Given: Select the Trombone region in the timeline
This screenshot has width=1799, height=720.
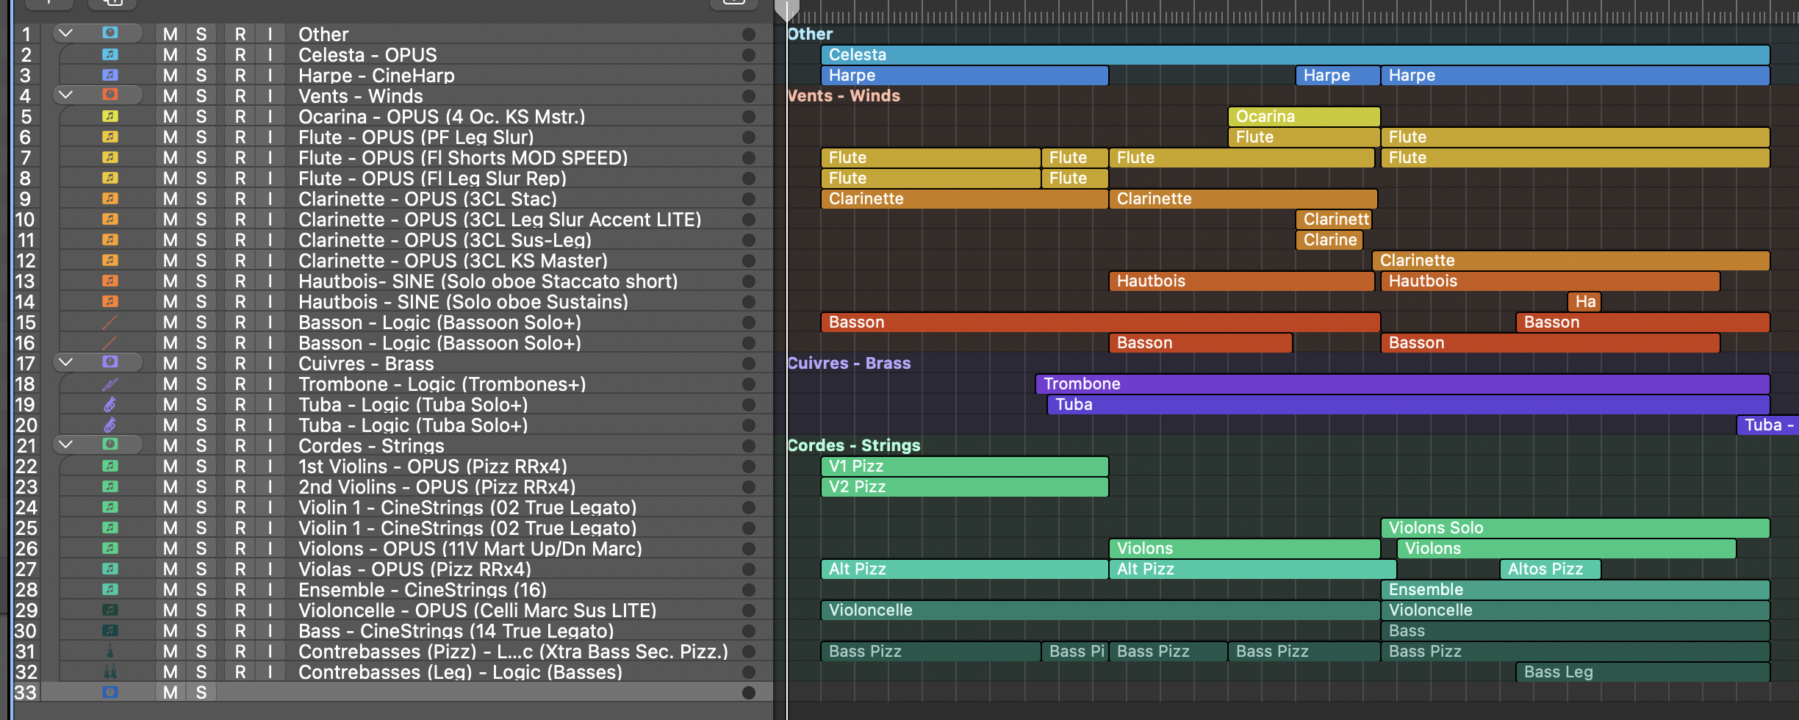Looking at the screenshot, I should [1402, 384].
